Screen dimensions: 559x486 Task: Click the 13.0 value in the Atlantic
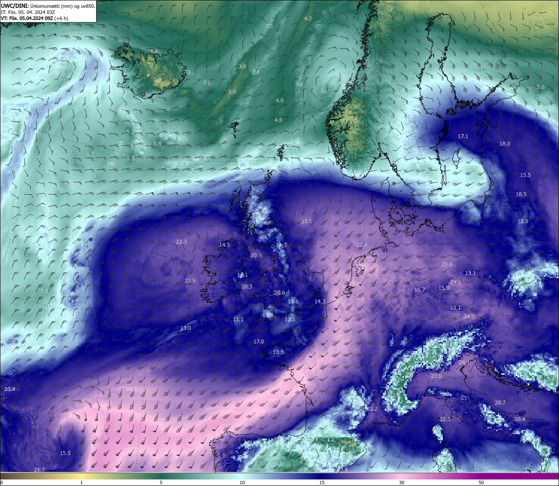(186, 328)
